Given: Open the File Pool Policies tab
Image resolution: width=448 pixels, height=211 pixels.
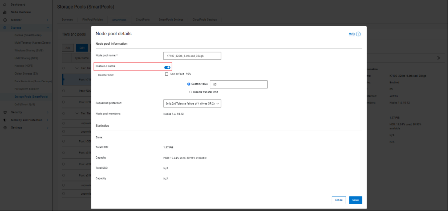Looking at the screenshot, I should pyautogui.click(x=93, y=20).
